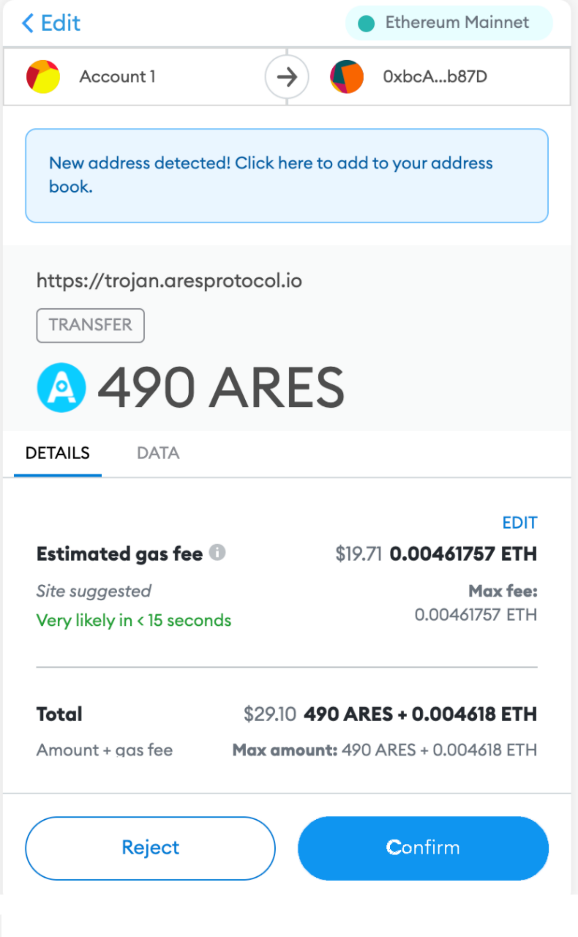Click the Account 1 avatar icon
This screenshot has width=578, height=937.
click(43, 77)
